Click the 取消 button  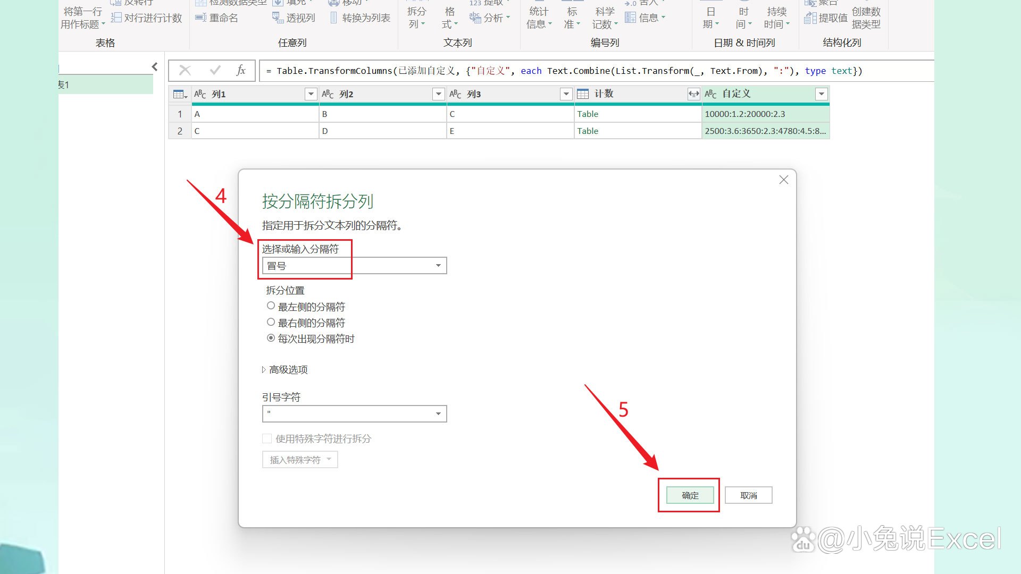point(749,495)
